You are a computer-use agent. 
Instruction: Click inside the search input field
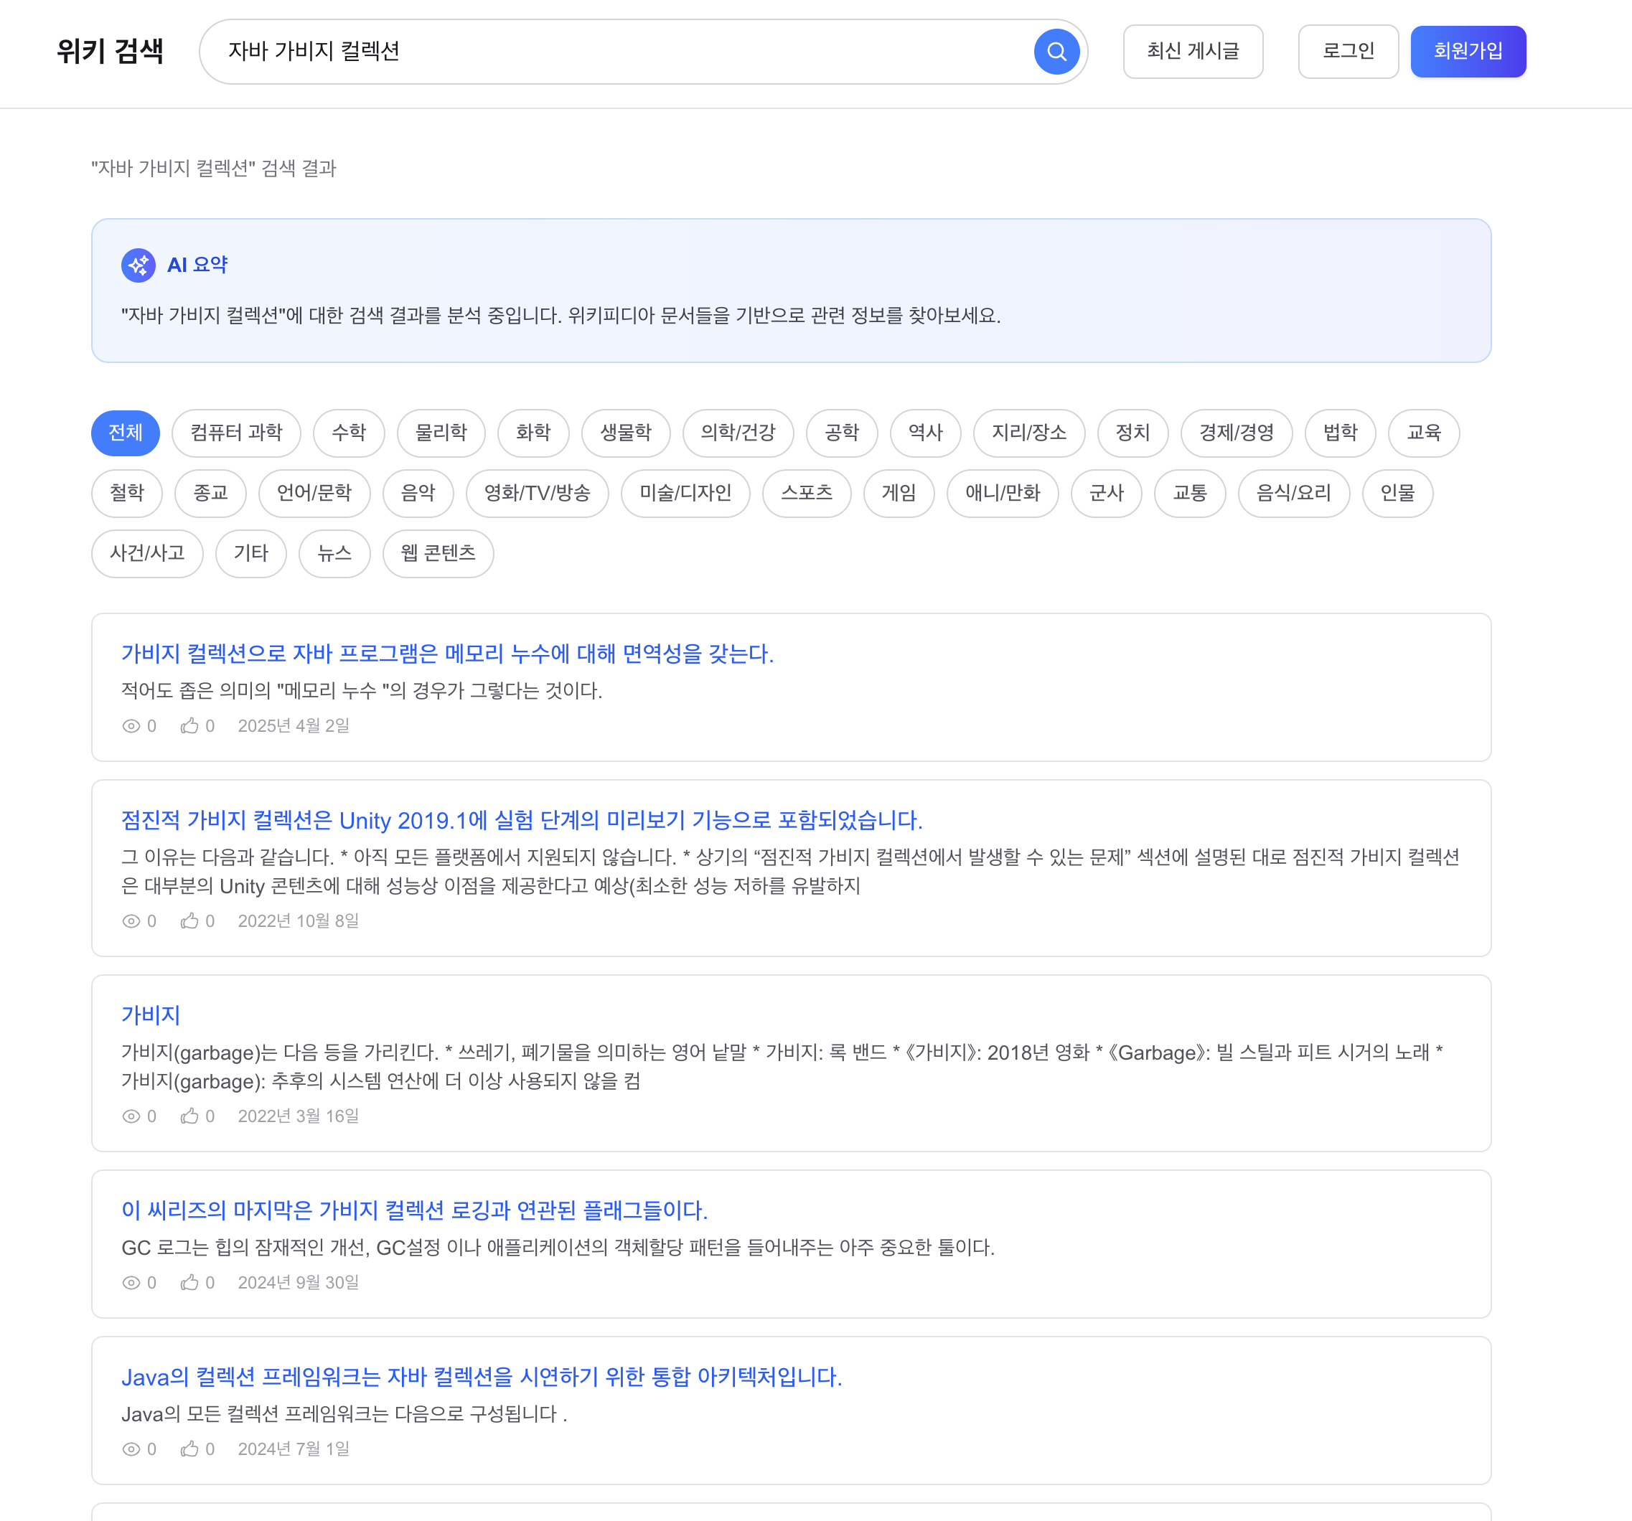tap(575, 51)
